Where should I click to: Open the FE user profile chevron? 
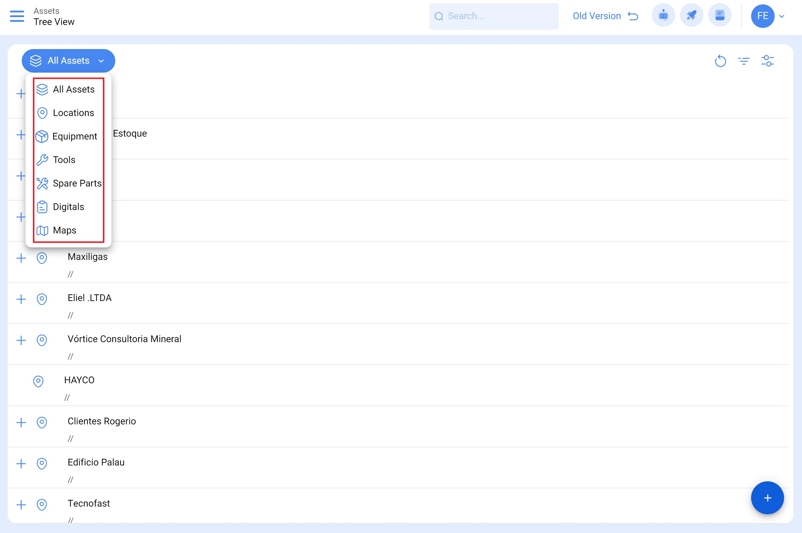[x=782, y=16]
